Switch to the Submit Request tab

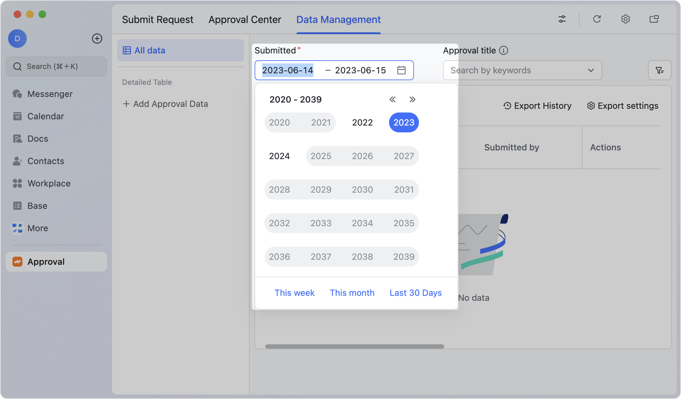[157, 19]
